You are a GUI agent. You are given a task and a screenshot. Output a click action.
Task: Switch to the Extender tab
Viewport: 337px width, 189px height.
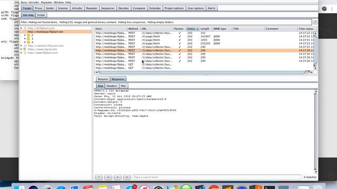155,8
